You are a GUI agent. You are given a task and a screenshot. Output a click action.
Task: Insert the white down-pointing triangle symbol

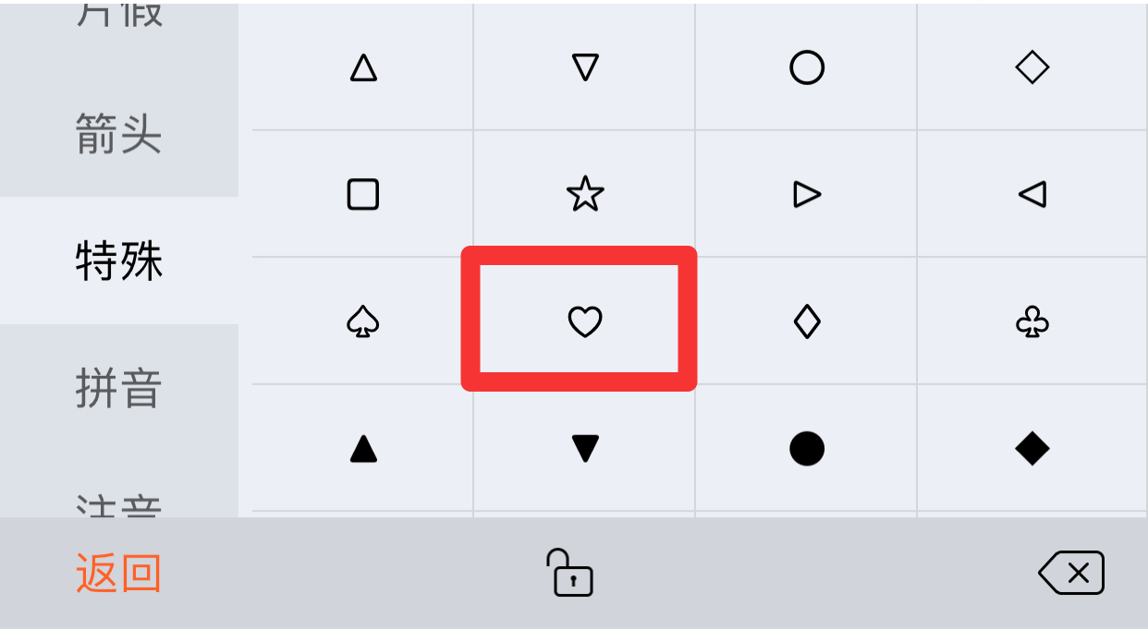[585, 67]
